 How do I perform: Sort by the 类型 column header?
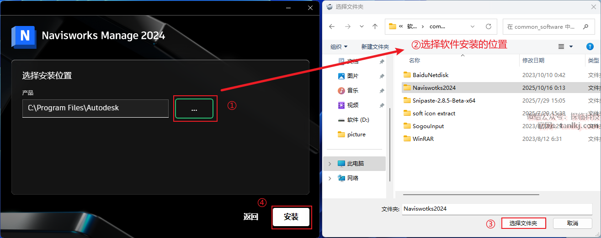click(x=593, y=60)
